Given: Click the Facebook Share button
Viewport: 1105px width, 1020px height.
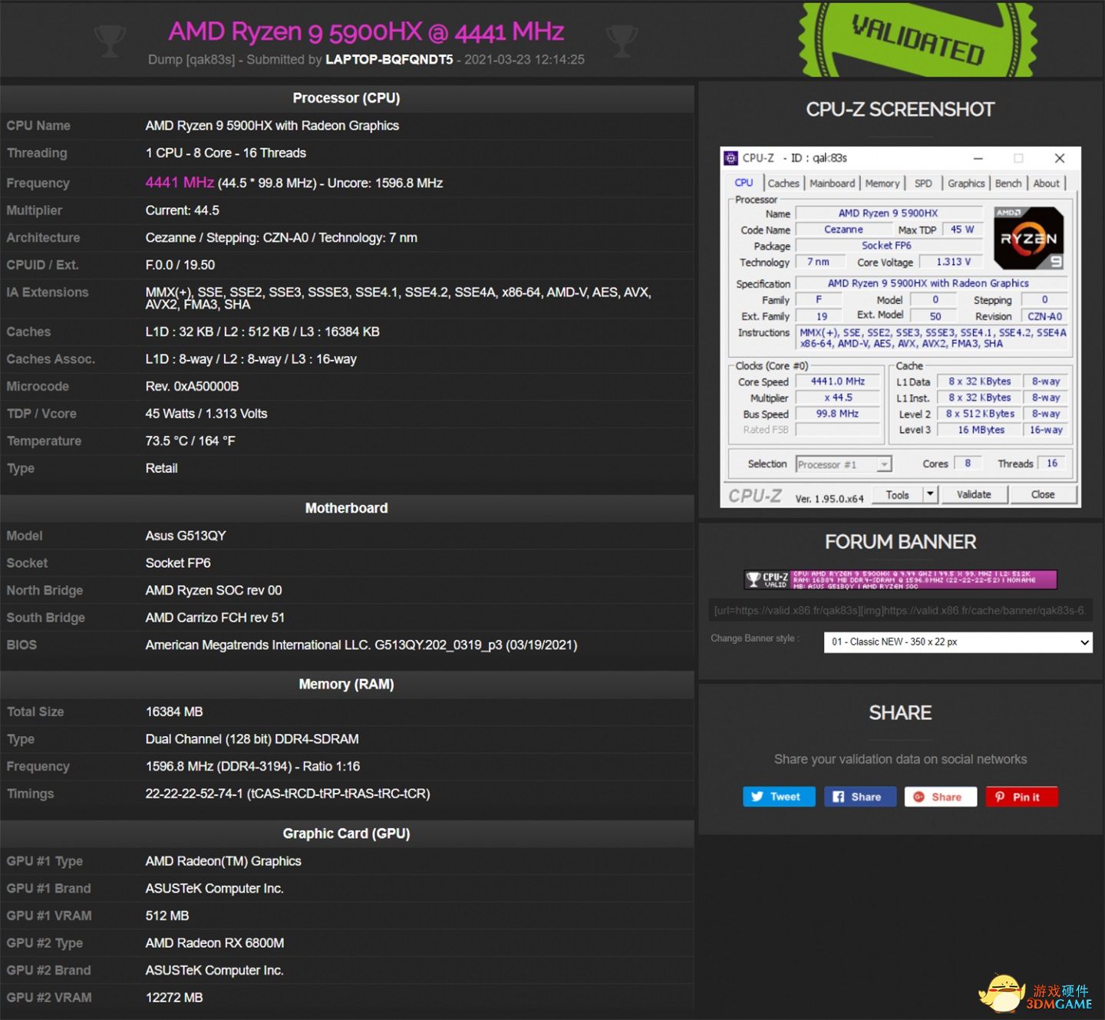Looking at the screenshot, I should pos(859,797).
